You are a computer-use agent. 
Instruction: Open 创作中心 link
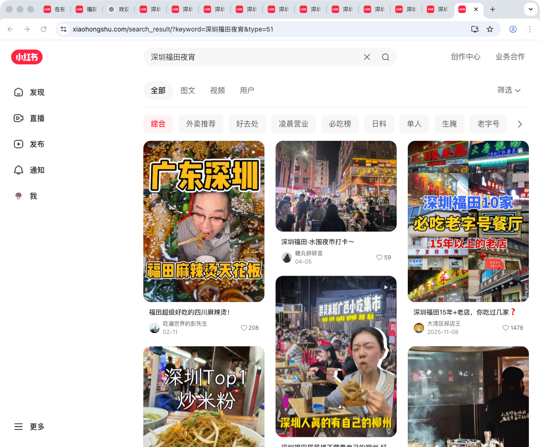pos(465,57)
